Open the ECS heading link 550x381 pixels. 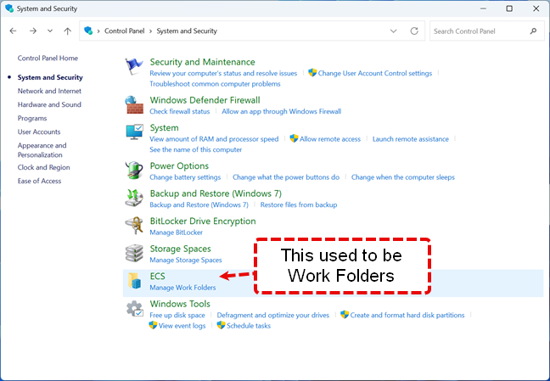pos(158,276)
